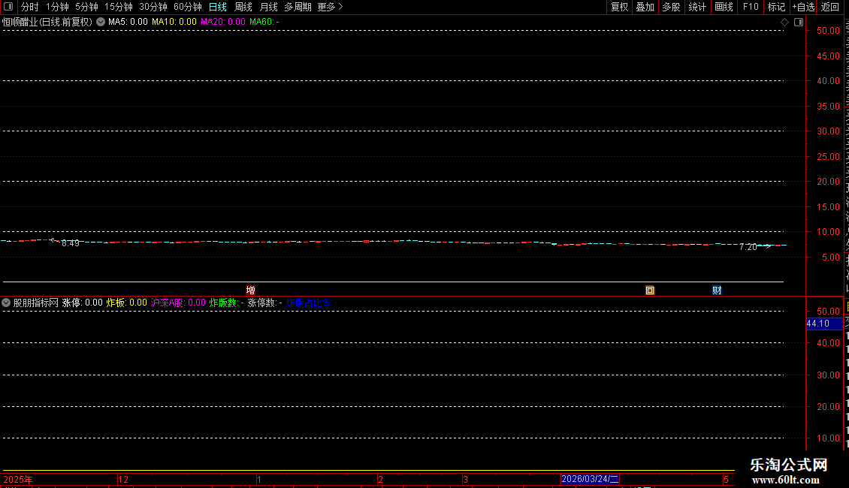Open F10 company information
The height and width of the screenshot is (488, 849).
tap(750, 7)
